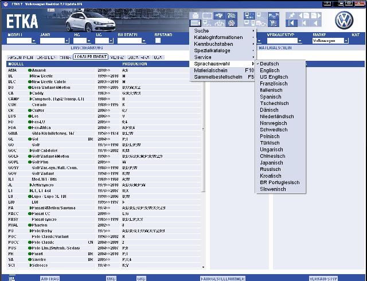Click the flags transfer icon above the cart

[274, 15]
